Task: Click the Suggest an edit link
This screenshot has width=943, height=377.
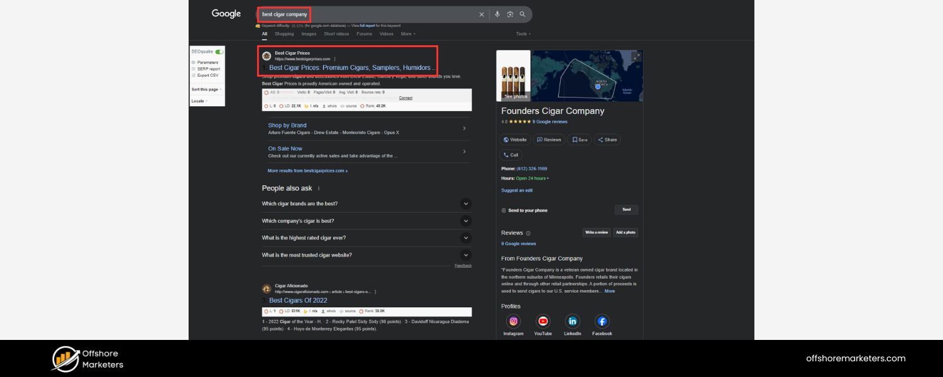Action: [x=516, y=190]
